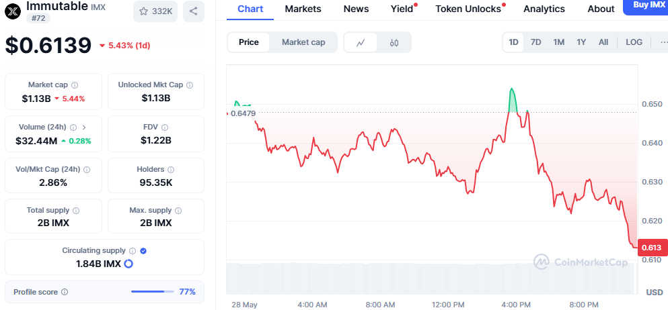Image resolution: width=668 pixels, height=310 pixels.
Task: Show info icon next to Volume (24h)
Action: tap(73, 127)
